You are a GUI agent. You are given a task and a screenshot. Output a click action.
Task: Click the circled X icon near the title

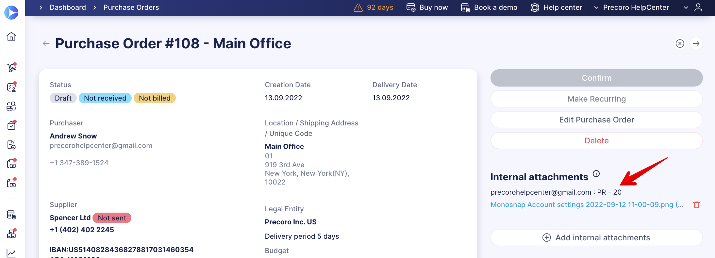coord(680,43)
